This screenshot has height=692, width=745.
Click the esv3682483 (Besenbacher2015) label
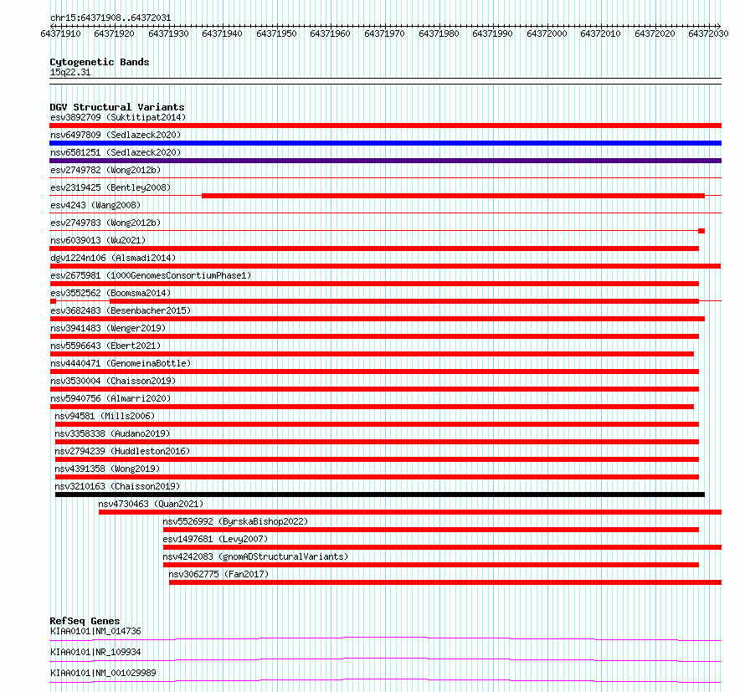coord(121,310)
